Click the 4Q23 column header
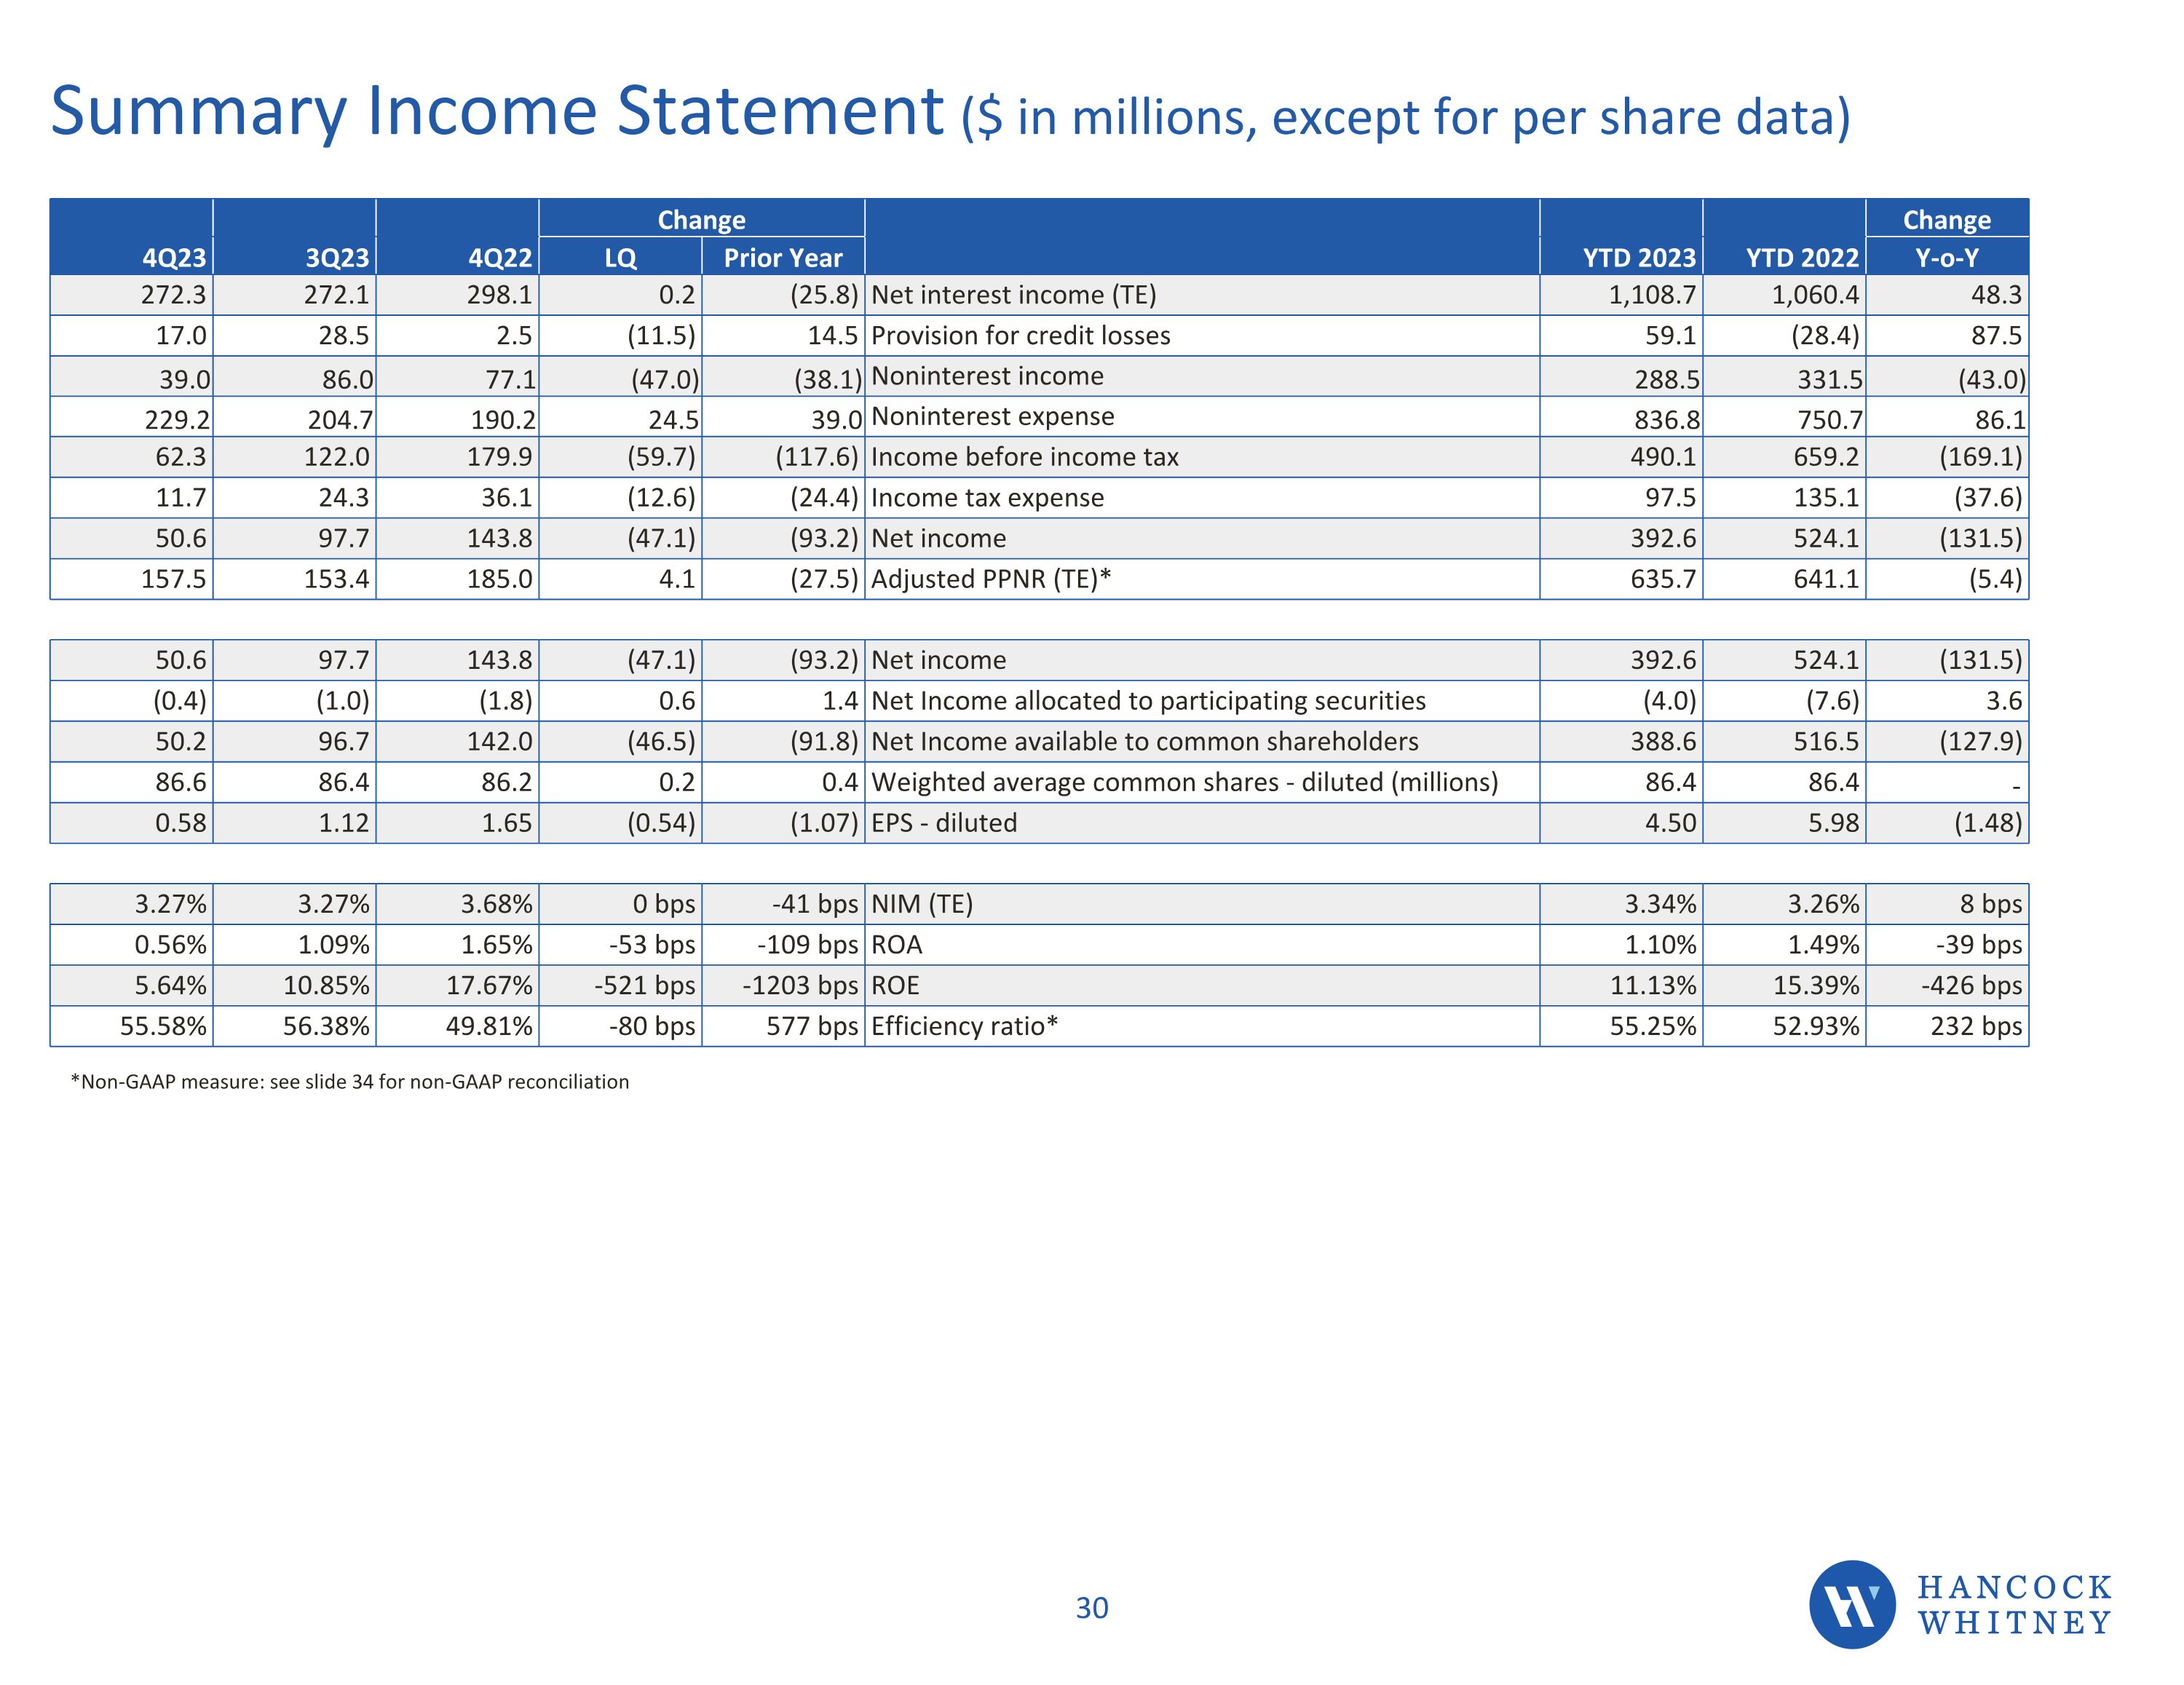The height and width of the screenshot is (1685, 2184). tap(174, 258)
